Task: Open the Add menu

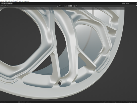Action: 2,6
